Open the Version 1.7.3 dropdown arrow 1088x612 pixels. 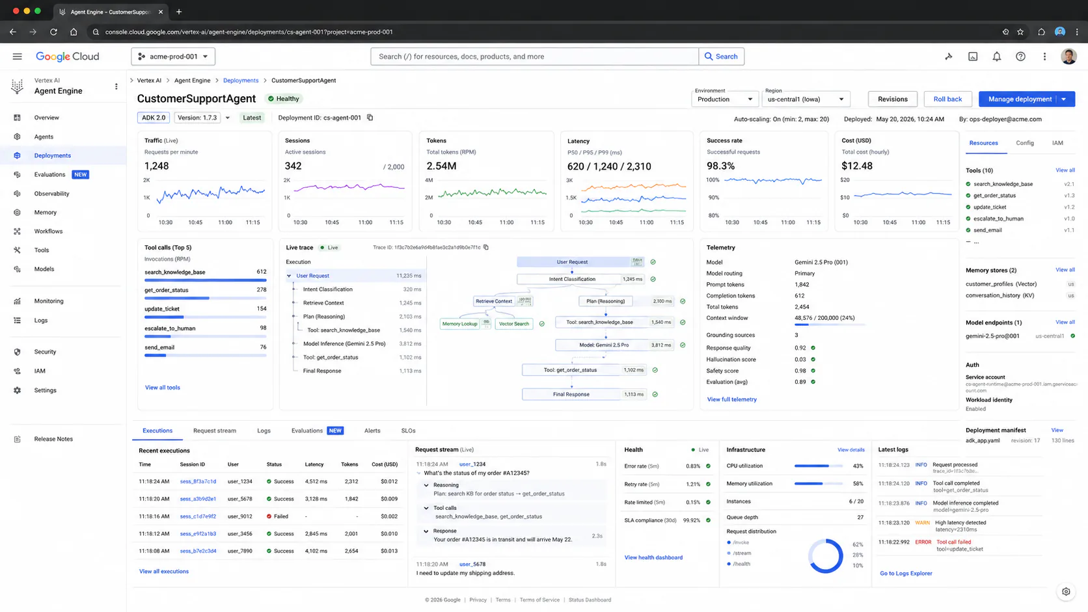click(x=228, y=118)
